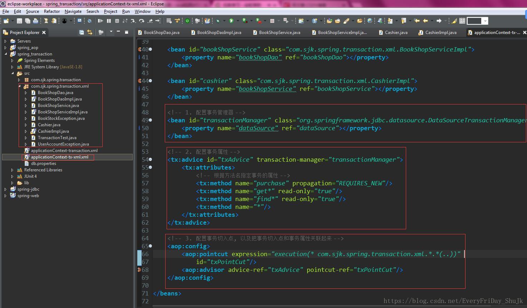Click the Forward navigation arrow icon
Image resolution: width=527 pixels, height=308 pixels.
tap(439, 21)
